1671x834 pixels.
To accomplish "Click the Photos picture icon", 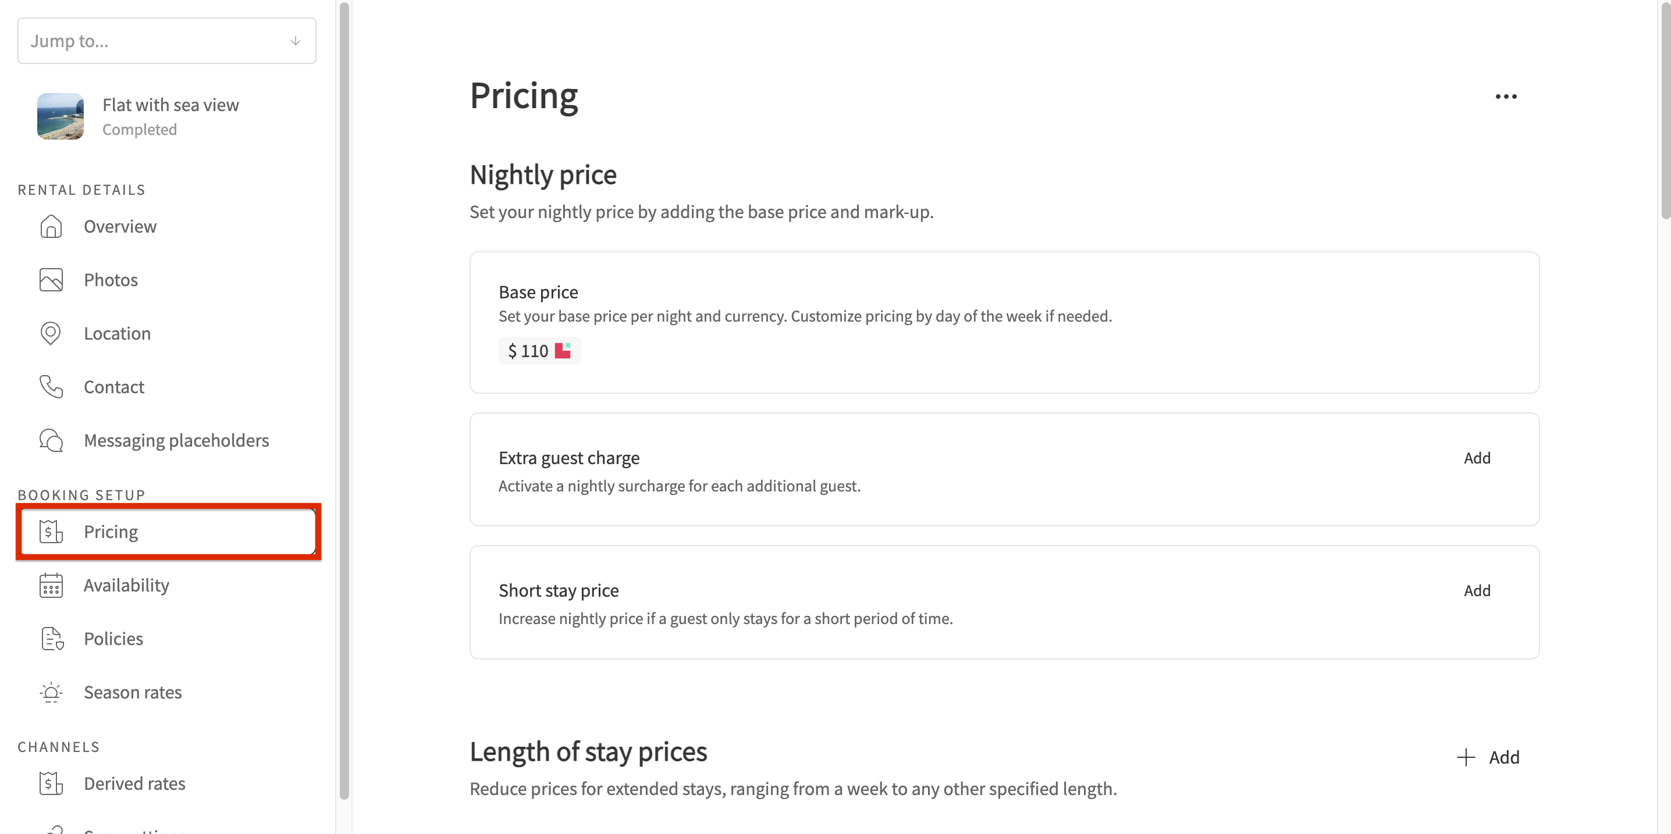I will (51, 280).
